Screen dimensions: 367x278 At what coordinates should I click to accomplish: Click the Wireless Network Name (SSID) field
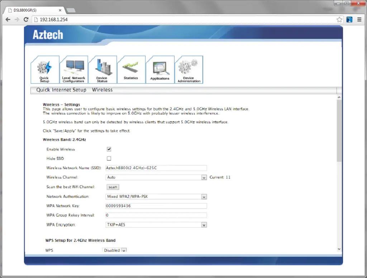tap(156, 168)
